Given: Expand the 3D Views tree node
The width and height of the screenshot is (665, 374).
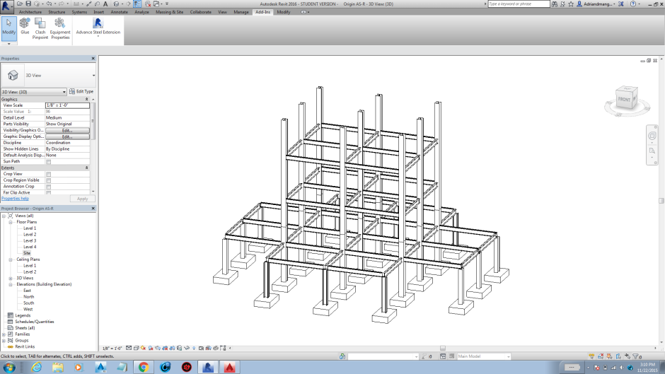Looking at the screenshot, I should pyautogui.click(x=11, y=278).
